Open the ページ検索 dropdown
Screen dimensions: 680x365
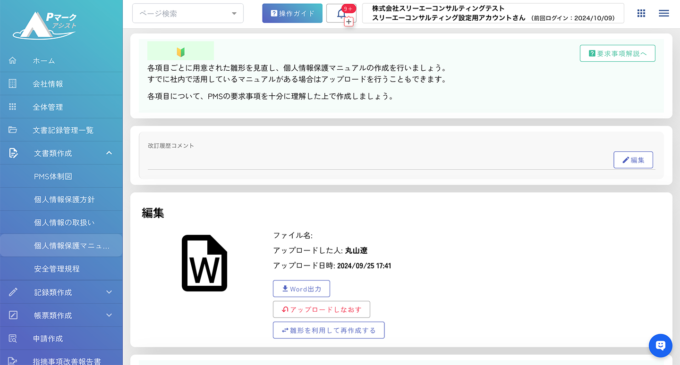tap(188, 14)
